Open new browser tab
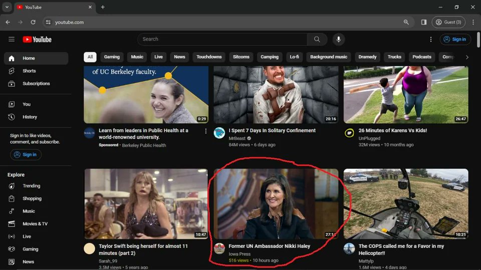The height and width of the screenshot is (270, 481). pyautogui.click(x=103, y=7)
